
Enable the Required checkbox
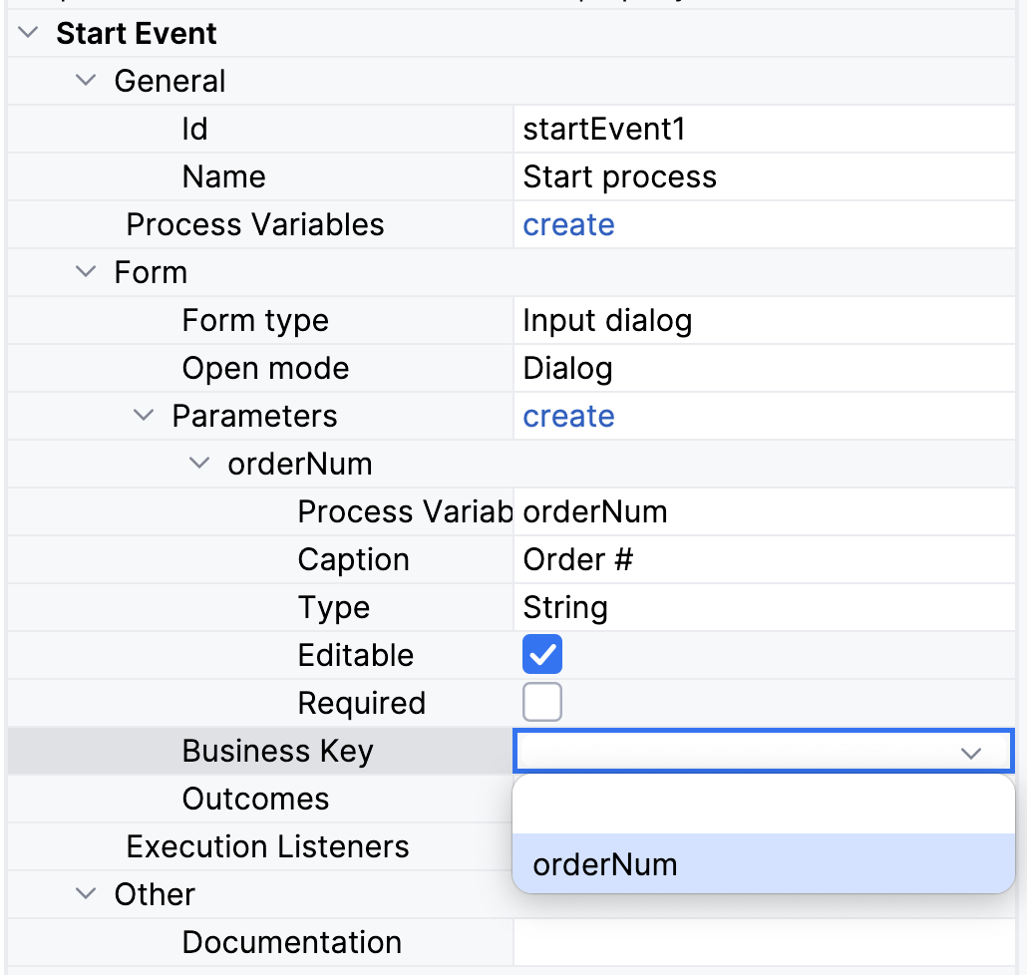point(542,703)
